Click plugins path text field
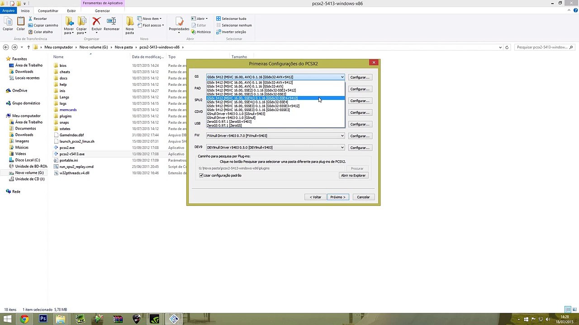 (272, 168)
